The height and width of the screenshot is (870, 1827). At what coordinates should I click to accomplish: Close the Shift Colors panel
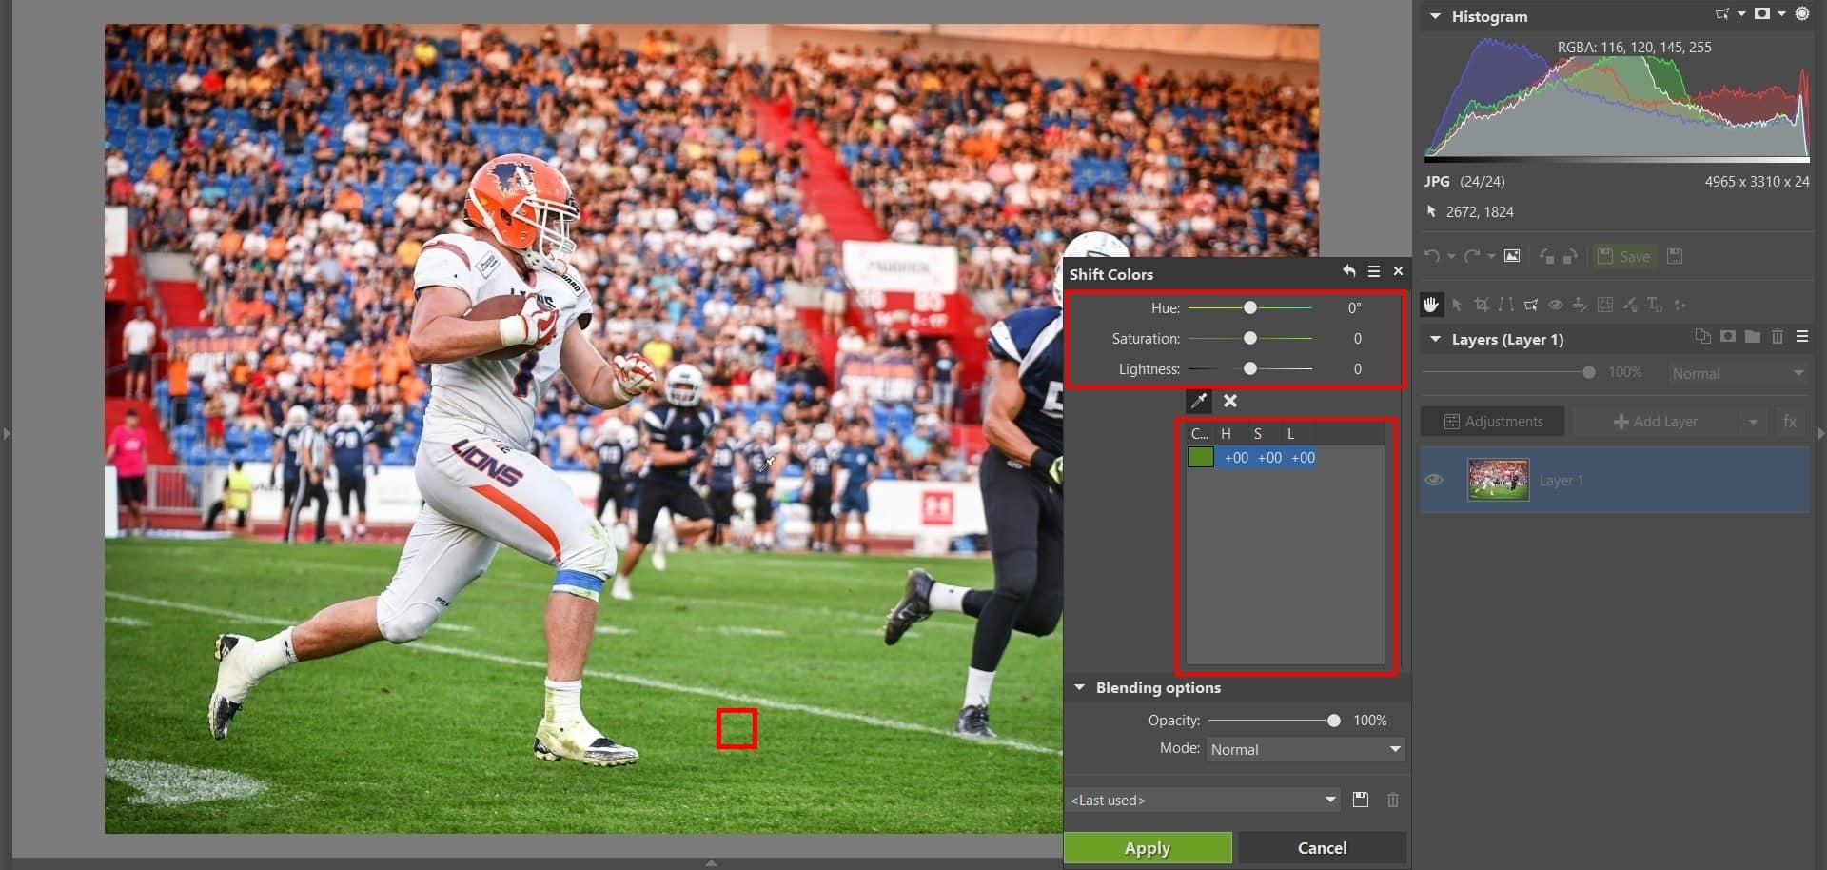pos(1398,271)
